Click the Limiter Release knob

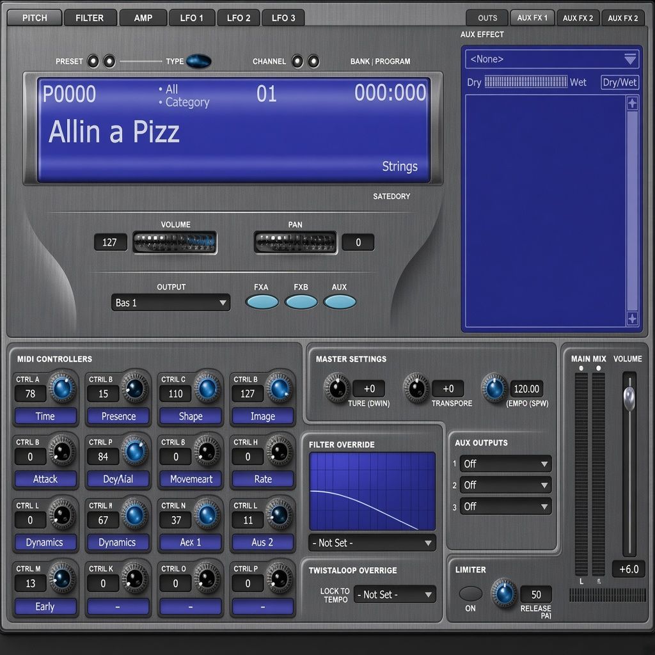(504, 593)
